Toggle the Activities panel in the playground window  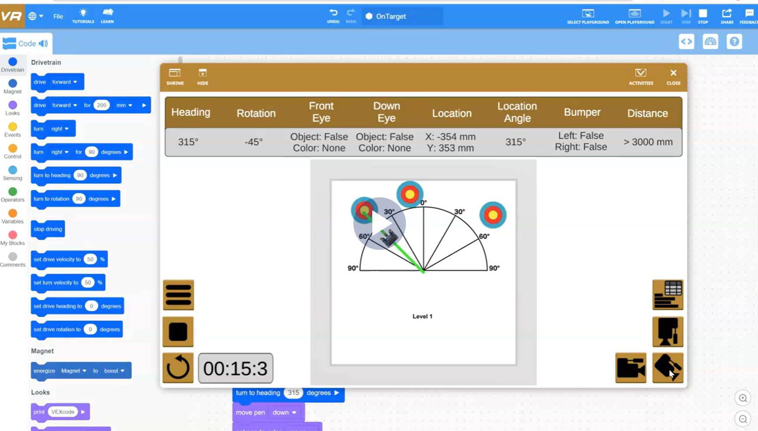[x=641, y=74]
